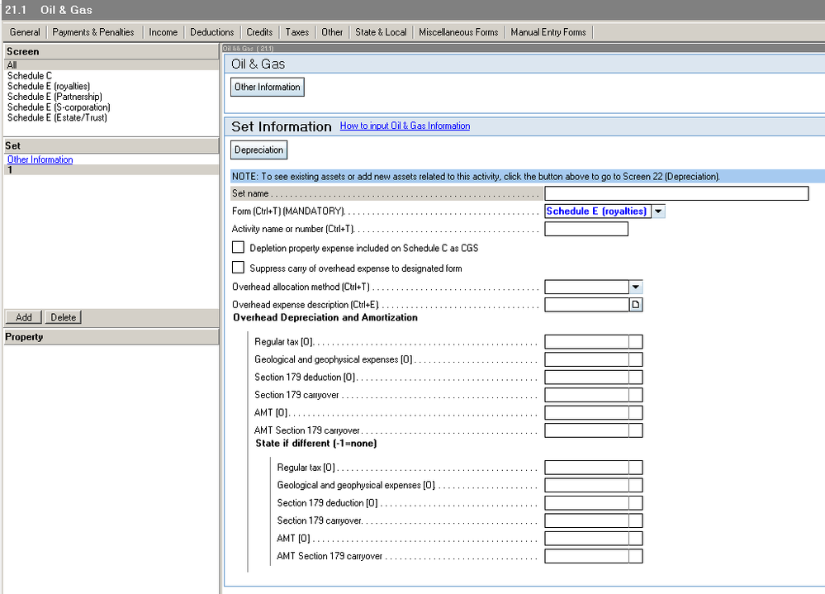Check "Depletion property expense included on Schedule C as CGS"

(x=238, y=247)
